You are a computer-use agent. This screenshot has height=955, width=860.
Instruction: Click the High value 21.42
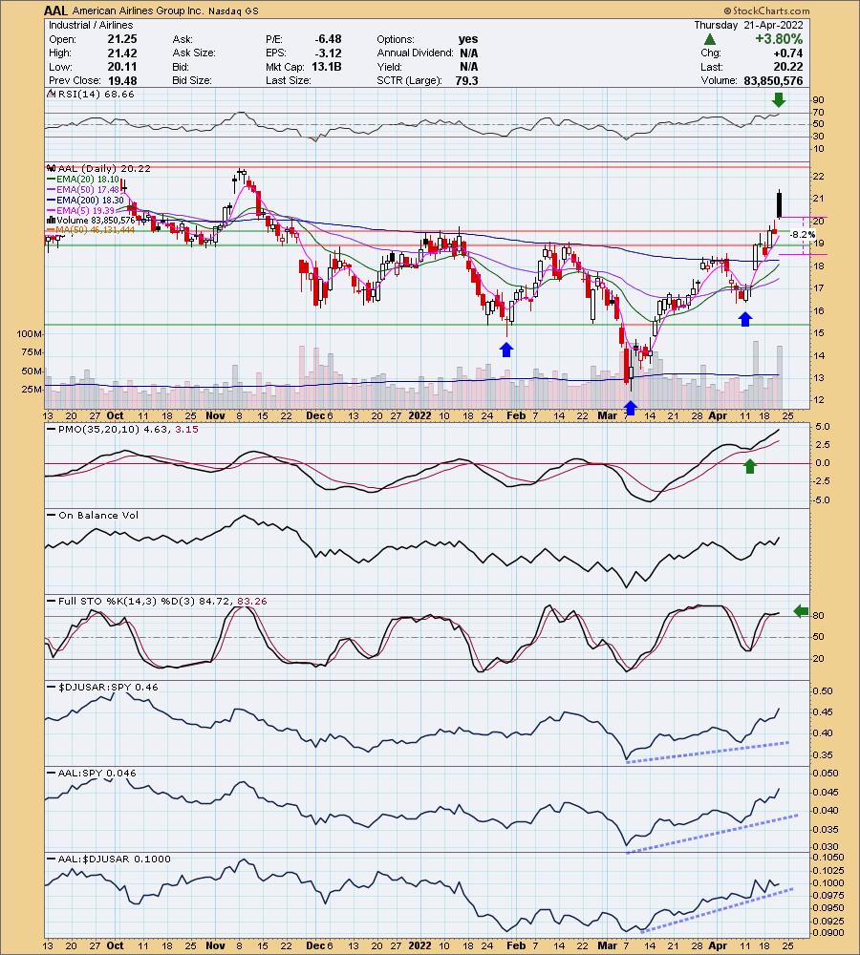pyautogui.click(x=122, y=53)
